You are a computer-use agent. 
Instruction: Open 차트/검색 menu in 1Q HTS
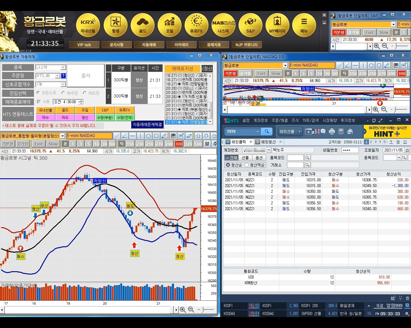[x=311, y=121]
